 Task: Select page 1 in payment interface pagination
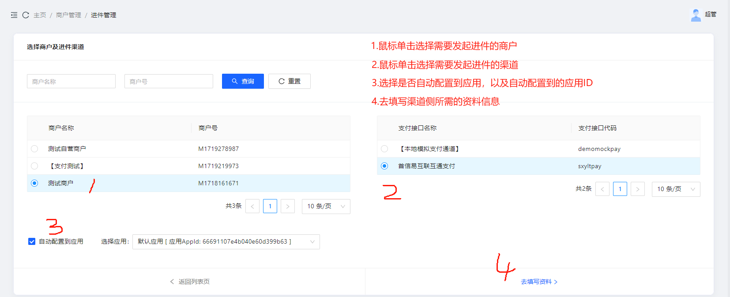(620, 189)
